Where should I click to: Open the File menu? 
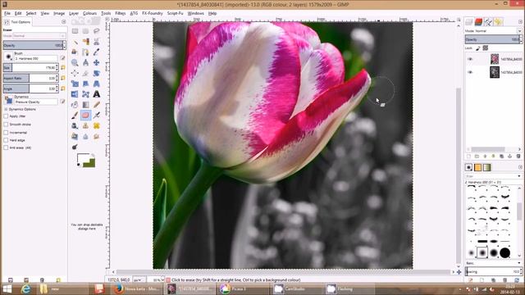pos(7,13)
